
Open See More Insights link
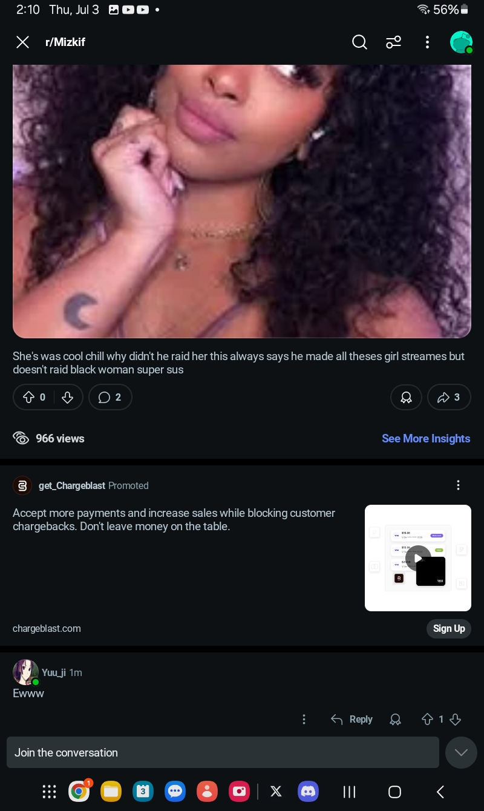click(x=426, y=439)
